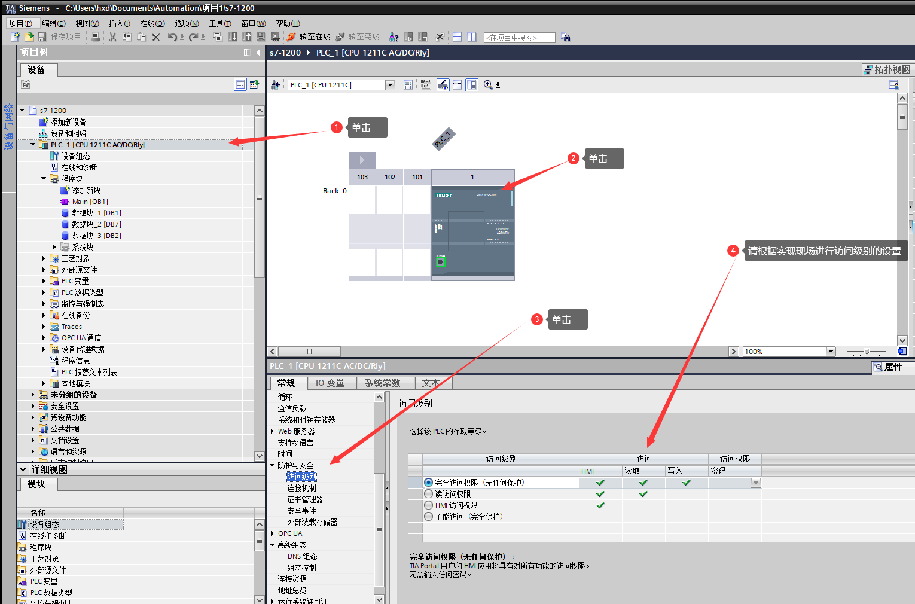Click the show module names NAME icon
This screenshot has height=604, width=915.
[x=425, y=85]
